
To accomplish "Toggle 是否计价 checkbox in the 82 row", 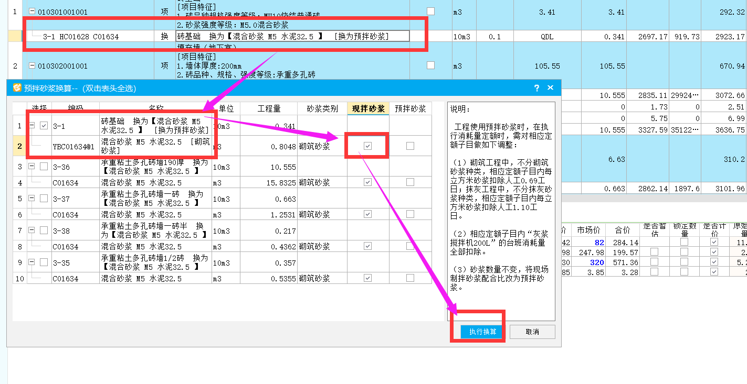I will coord(714,243).
